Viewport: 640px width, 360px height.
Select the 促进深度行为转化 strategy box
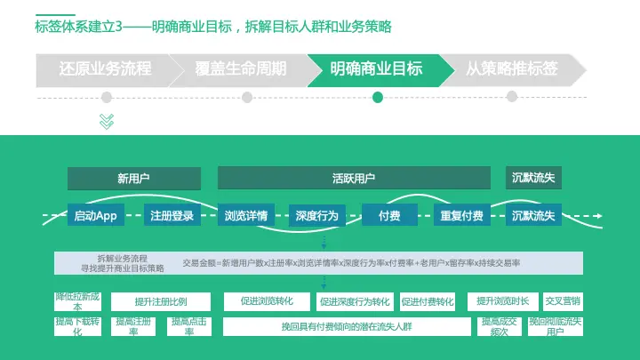(x=355, y=301)
